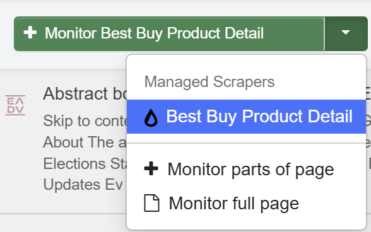Click the Monitor Best Buy Product Detail button

[169, 33]
